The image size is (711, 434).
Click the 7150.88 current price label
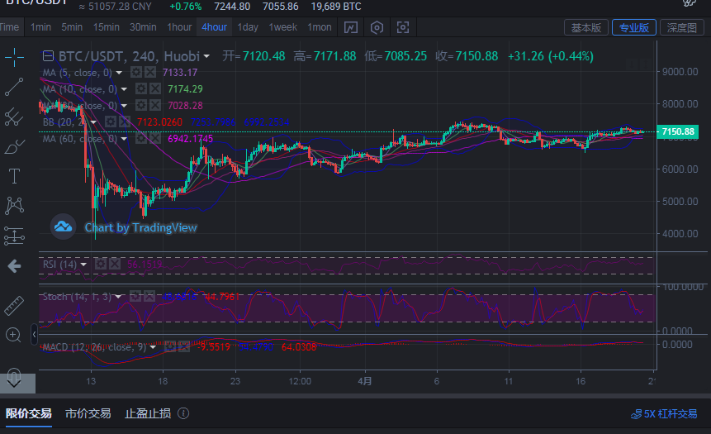[677, 131]
